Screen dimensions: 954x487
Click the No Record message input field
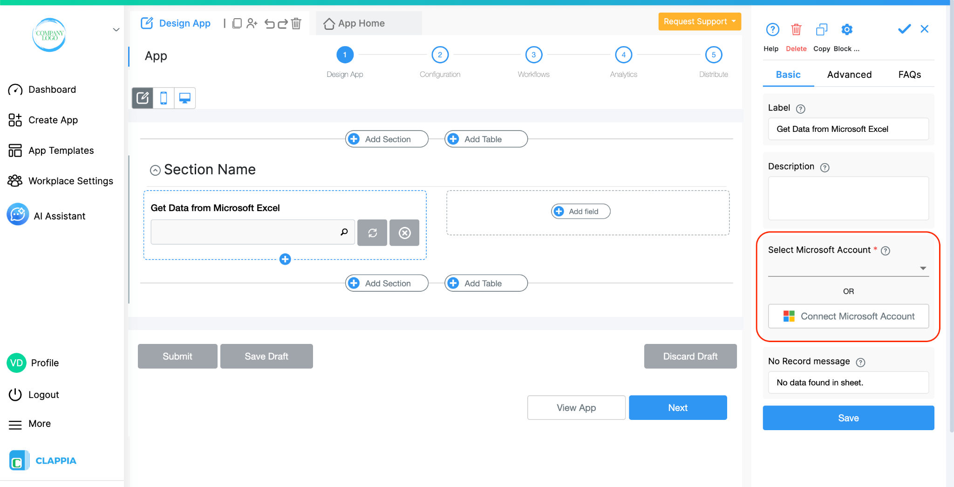tap(848, 383)
